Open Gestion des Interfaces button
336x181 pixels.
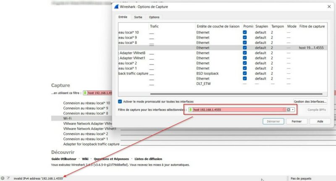[x=310, y=101]
